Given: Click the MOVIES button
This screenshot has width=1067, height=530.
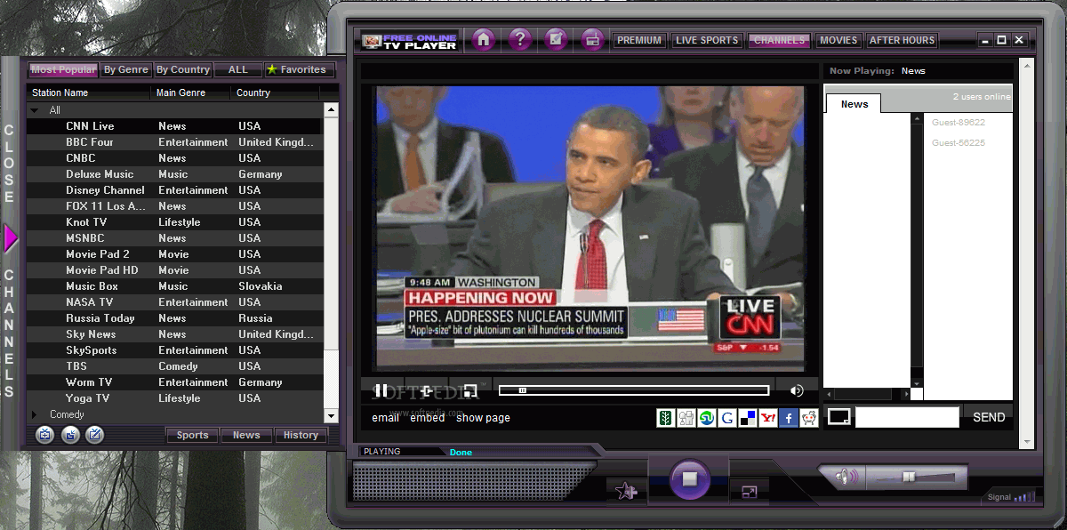Looking at the screenshot, I should (838, 40).
